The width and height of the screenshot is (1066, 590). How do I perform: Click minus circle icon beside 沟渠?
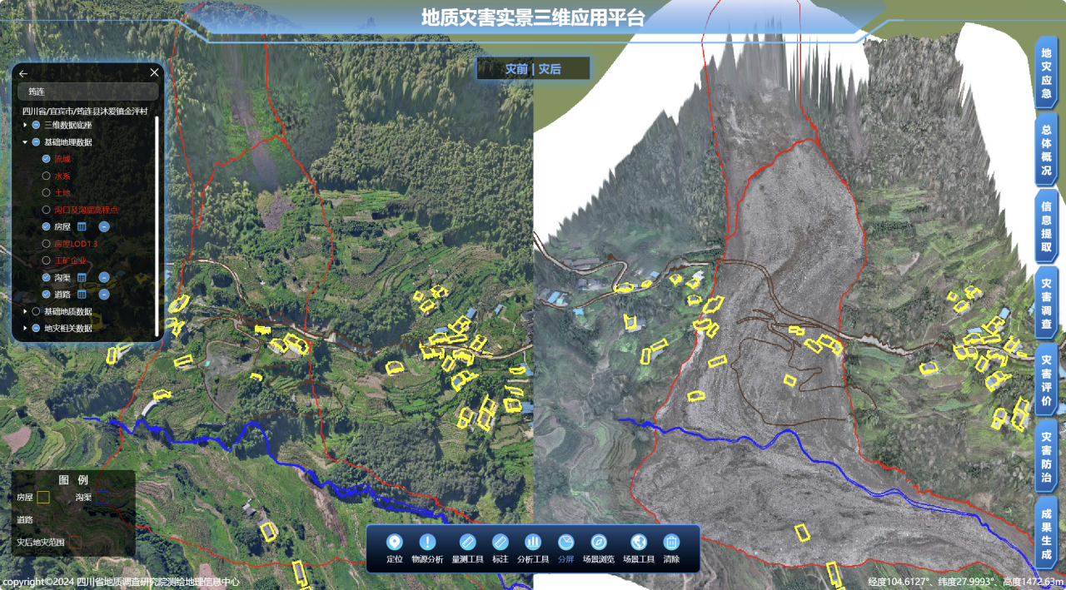click(x=104, y=277)
